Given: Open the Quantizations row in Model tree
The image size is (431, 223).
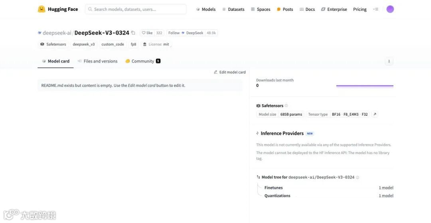Looking at the screenshot, I should click(x=329, y=196).
